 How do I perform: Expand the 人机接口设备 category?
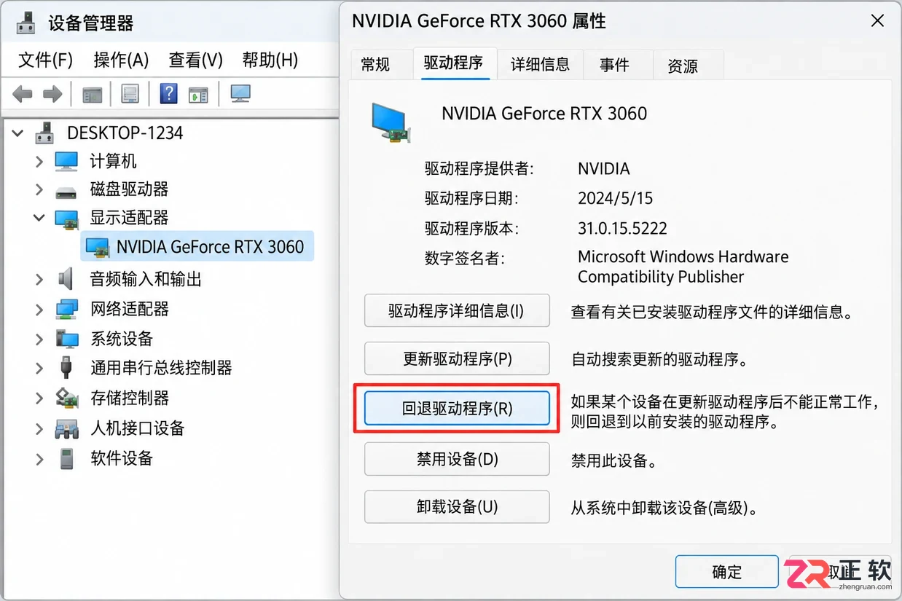[x=39, y=429]
